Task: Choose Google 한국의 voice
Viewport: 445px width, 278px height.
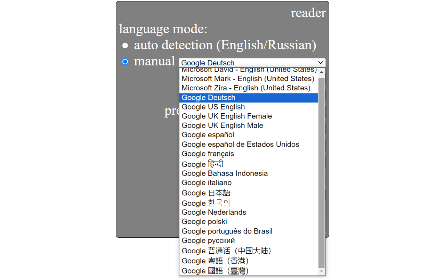Action: 249,203
